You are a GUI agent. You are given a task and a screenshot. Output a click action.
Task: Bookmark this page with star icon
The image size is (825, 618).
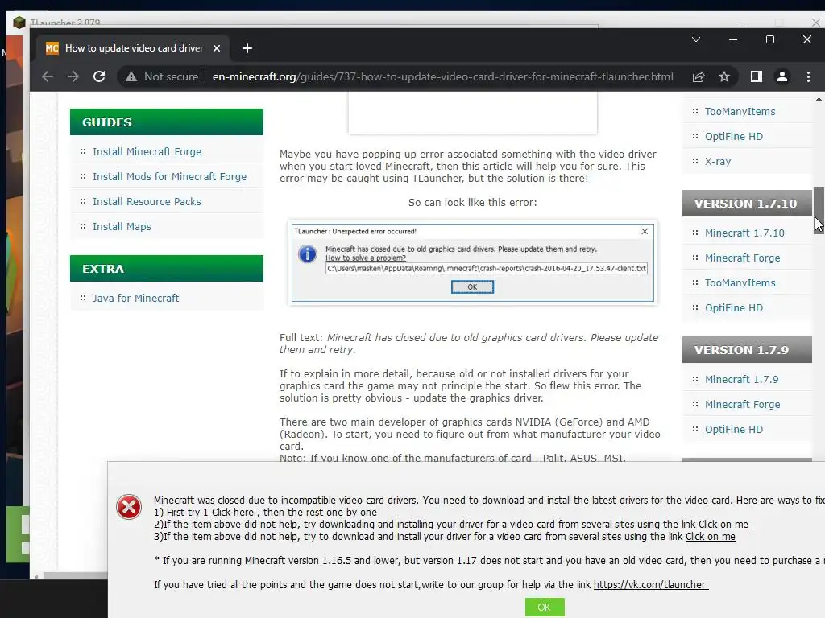[x=724, y=76]
